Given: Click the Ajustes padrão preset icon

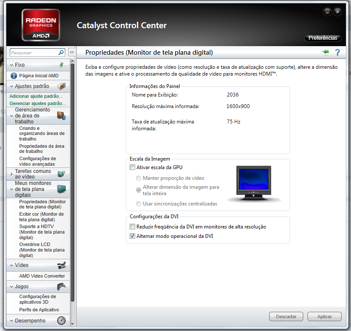Looking at the screenshot, I should coord(61,86).
